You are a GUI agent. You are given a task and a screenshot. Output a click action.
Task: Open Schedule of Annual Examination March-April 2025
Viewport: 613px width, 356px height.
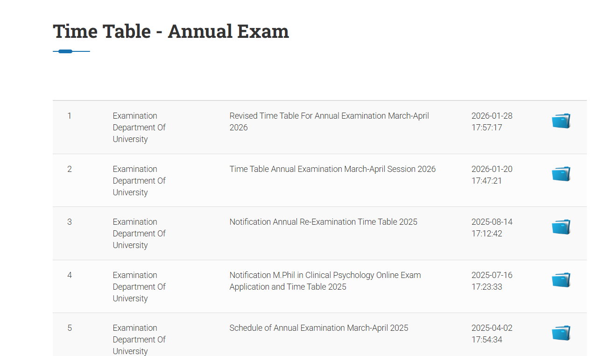(319, 328)
